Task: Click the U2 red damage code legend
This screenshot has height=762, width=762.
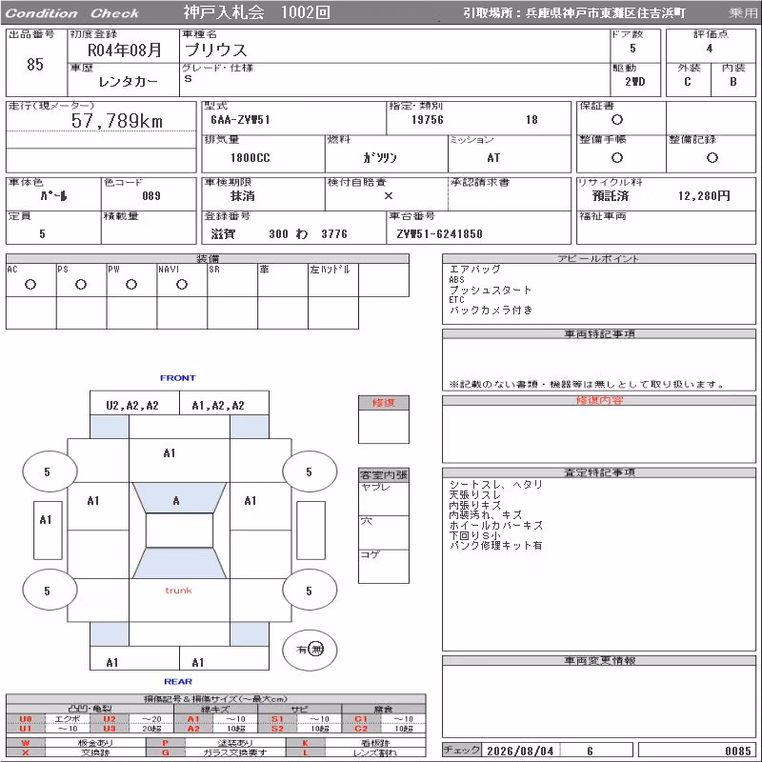Action: pos(110,719)
